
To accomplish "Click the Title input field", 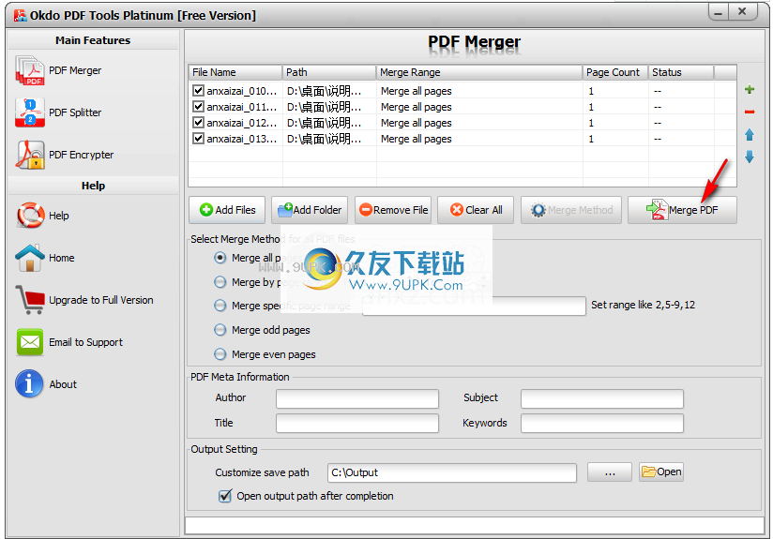I will click(x=357, y=423).
